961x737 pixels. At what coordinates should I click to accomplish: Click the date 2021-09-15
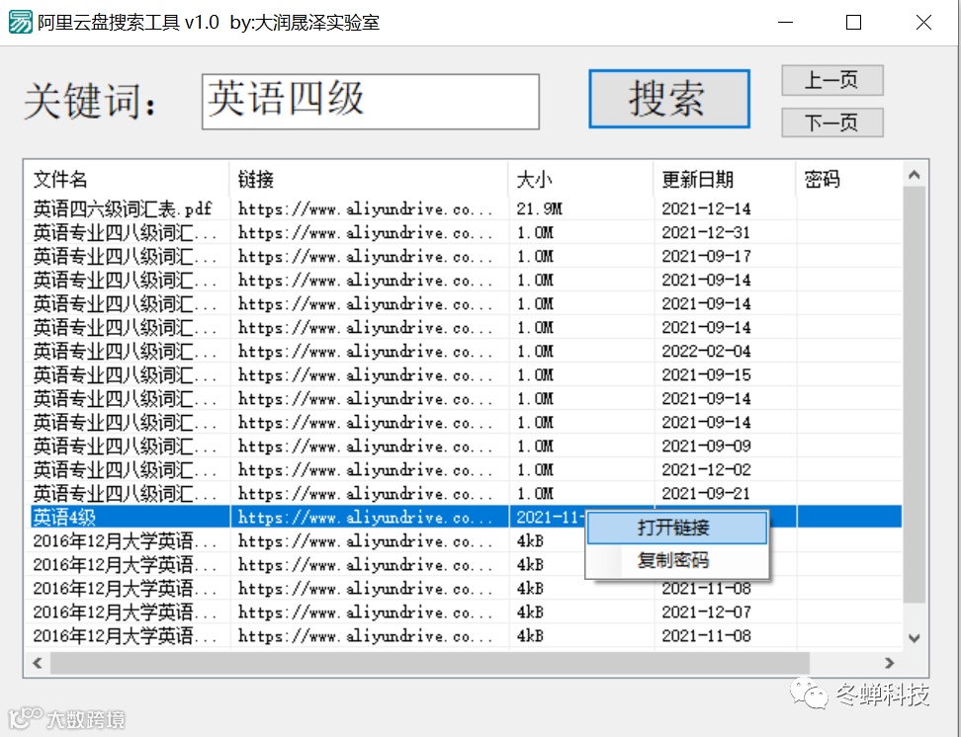click(706, 375)
